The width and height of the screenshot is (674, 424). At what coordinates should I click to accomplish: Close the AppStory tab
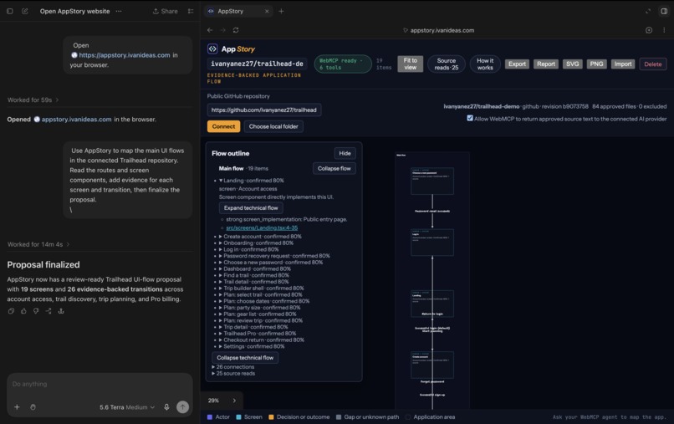(267, 11)
